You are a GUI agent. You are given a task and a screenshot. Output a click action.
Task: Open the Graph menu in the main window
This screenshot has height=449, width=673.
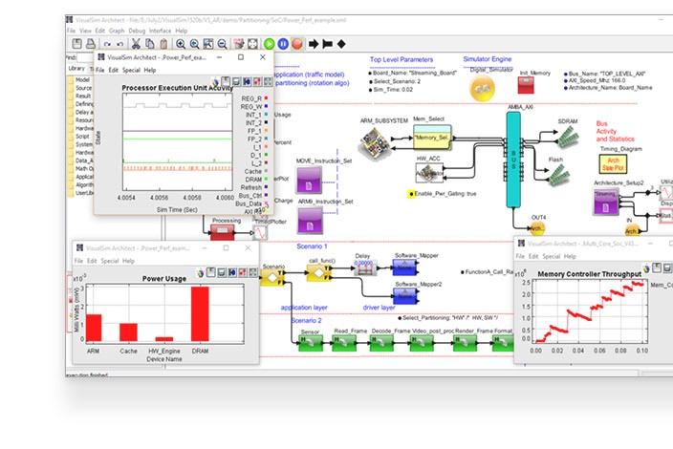pyautogui.click(x=116, y=31)
